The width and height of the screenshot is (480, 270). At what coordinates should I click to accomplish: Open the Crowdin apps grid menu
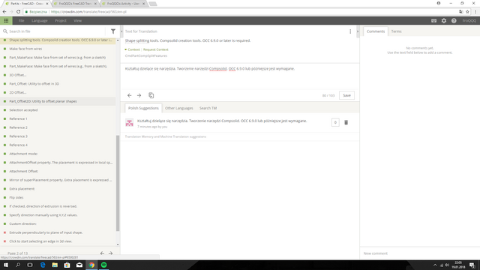point(6,20)
